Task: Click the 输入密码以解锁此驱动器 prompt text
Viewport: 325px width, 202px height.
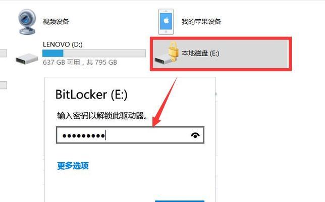Action: (102, 116)
